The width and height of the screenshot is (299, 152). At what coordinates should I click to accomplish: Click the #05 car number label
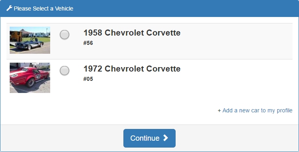coord(88,79)
